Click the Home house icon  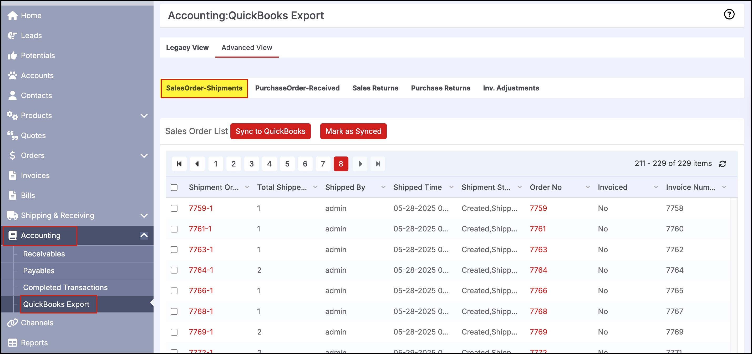click(x=12, y=16)
